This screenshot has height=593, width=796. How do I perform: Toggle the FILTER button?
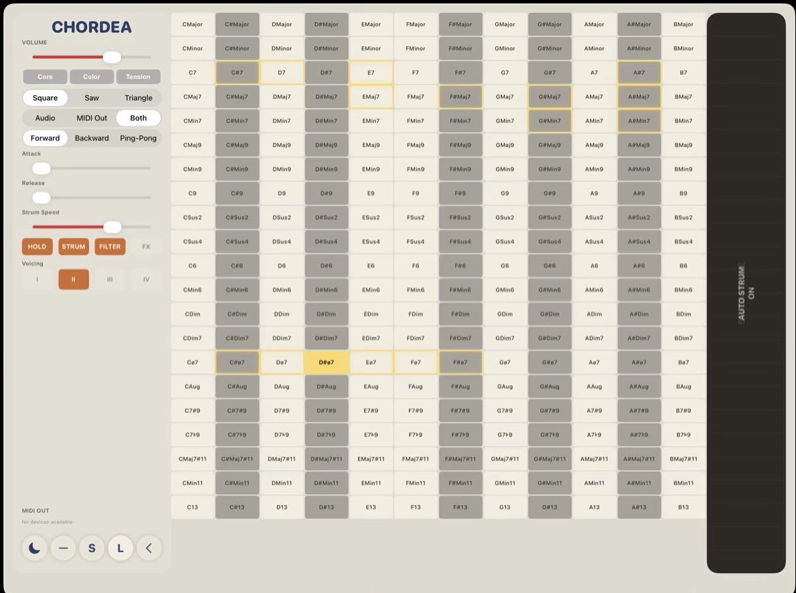click(x=110, y=247)
